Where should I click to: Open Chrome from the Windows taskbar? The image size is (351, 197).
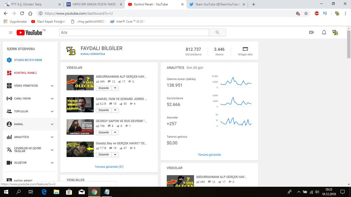(x=94, y=192)
